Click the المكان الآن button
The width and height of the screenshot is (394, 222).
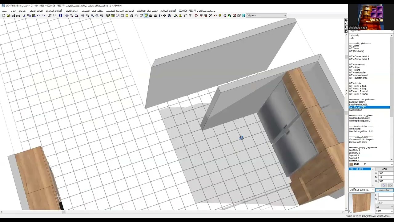(384, 190)
